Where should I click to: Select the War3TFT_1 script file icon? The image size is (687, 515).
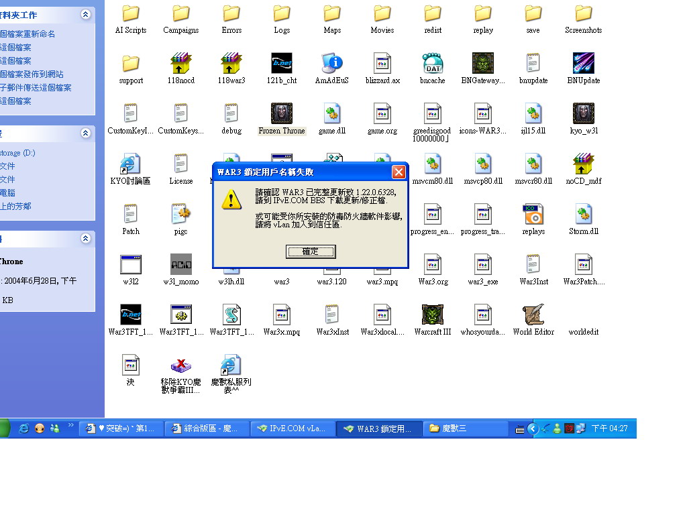(231, 314)
